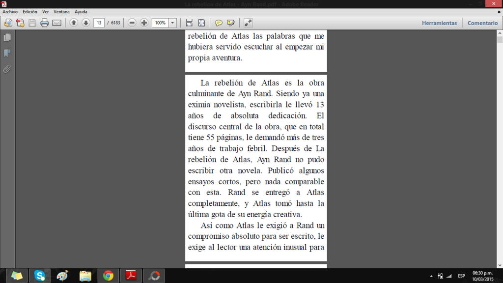Viewport: 503px width, 283px height.
Task: Click the email envelope icon
Action: coord(57,23)
